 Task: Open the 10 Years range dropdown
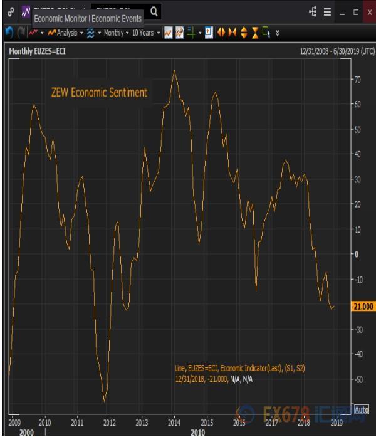coord(145,33)
